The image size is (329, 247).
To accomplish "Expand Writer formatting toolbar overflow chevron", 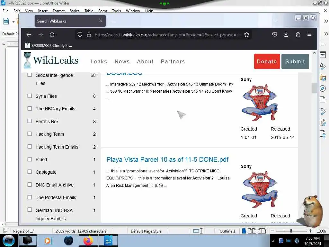I will (326, 34).
